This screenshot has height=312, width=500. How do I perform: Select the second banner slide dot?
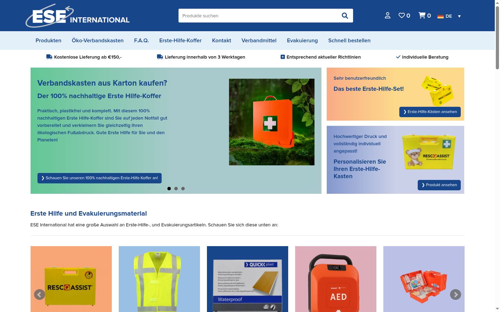(176, 189)
